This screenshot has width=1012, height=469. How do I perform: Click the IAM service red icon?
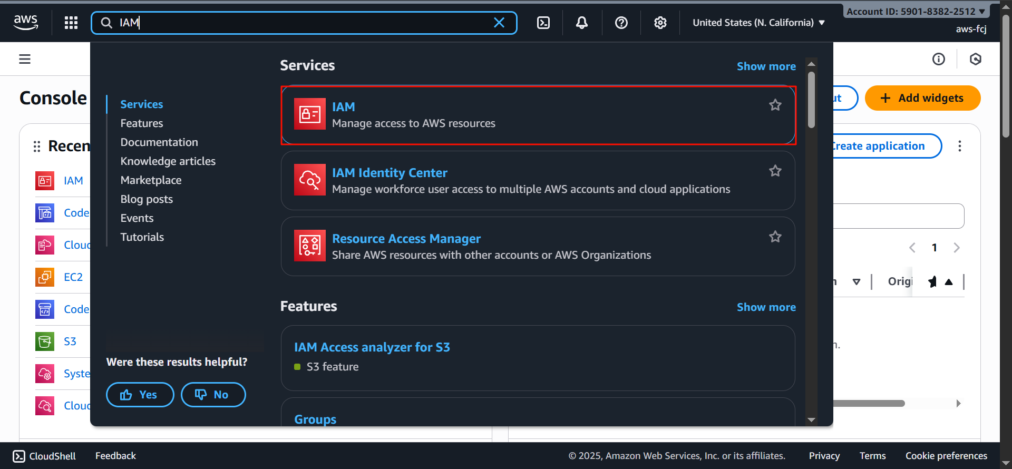(x=310, y=114)
